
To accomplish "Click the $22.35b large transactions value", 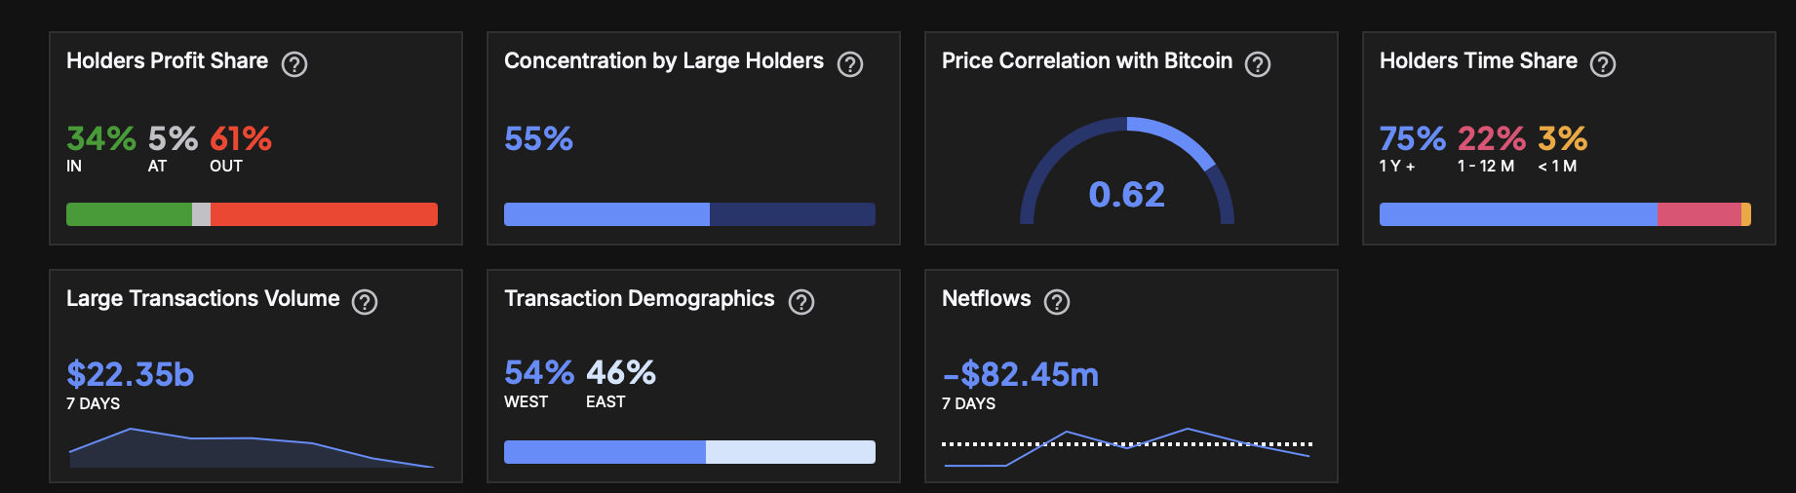I will point(131,374).
